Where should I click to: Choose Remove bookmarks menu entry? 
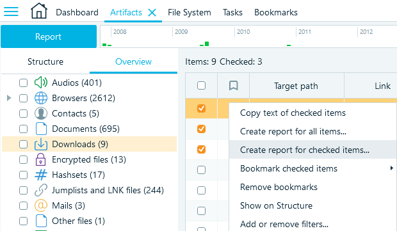tap(279, 187)
